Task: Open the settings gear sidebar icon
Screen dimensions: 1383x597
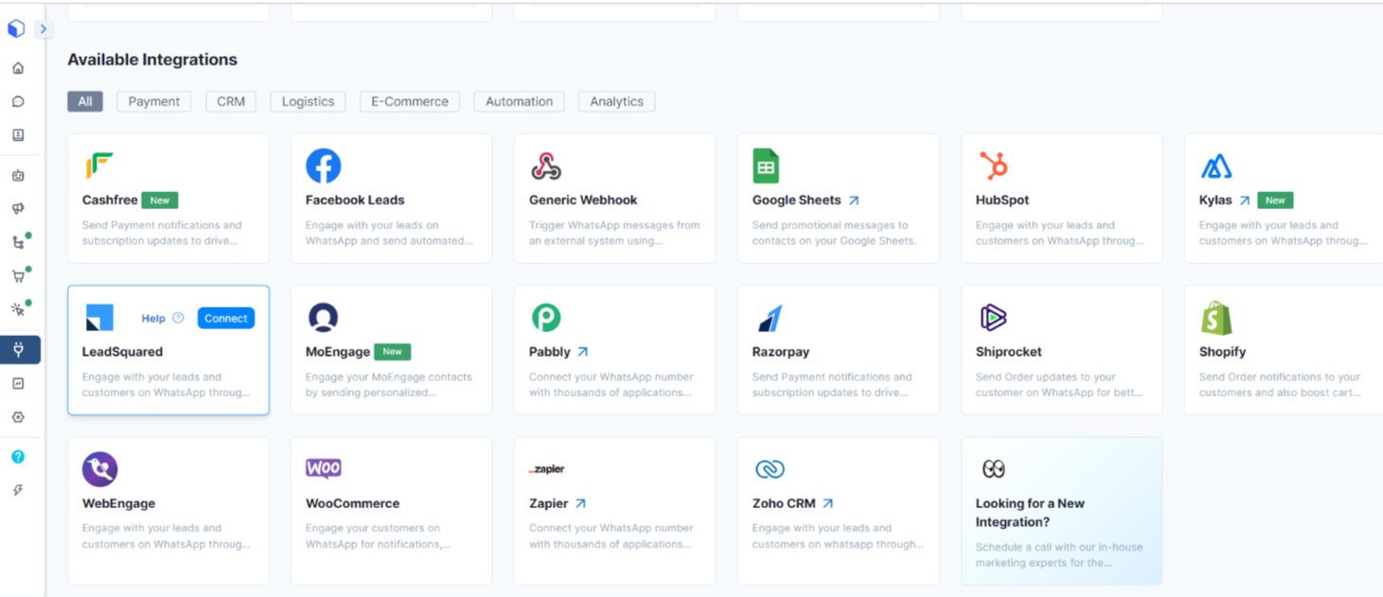Action: [18, 417]
